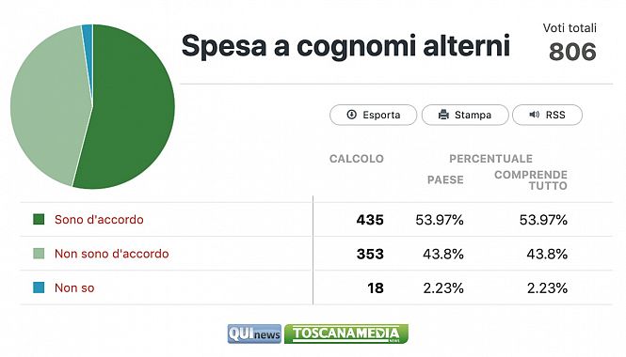Screen dimensions: 626x357
Task: Click the printer icon in Stampa button
Action: tap(443, 115)
